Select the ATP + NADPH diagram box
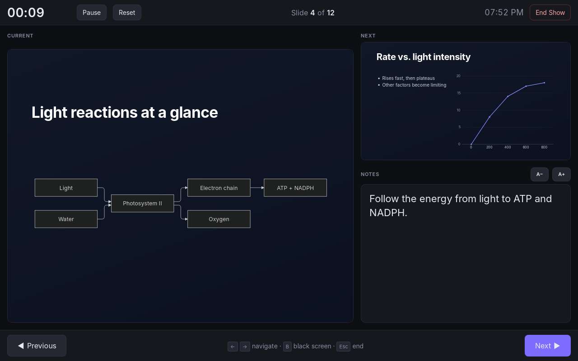 click(x=295, y=188)
